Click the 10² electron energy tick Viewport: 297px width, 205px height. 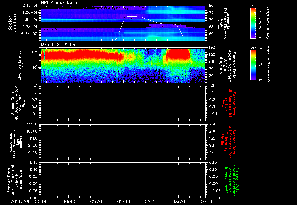pos(35,52)
